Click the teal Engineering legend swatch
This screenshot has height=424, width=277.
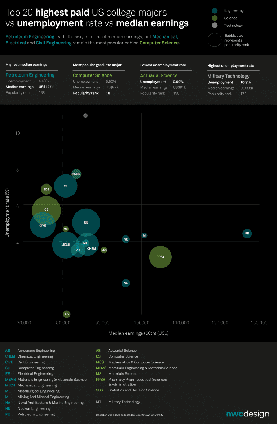tap(215, 11)
